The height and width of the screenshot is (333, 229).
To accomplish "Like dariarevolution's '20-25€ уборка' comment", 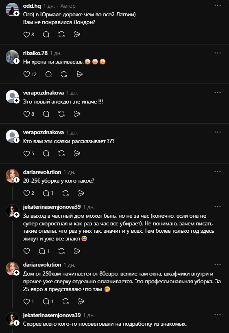I will 26,193.
